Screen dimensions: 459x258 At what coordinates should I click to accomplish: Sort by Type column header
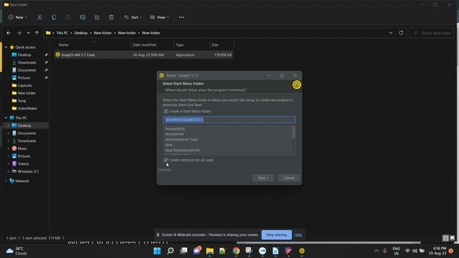point(179,44)
